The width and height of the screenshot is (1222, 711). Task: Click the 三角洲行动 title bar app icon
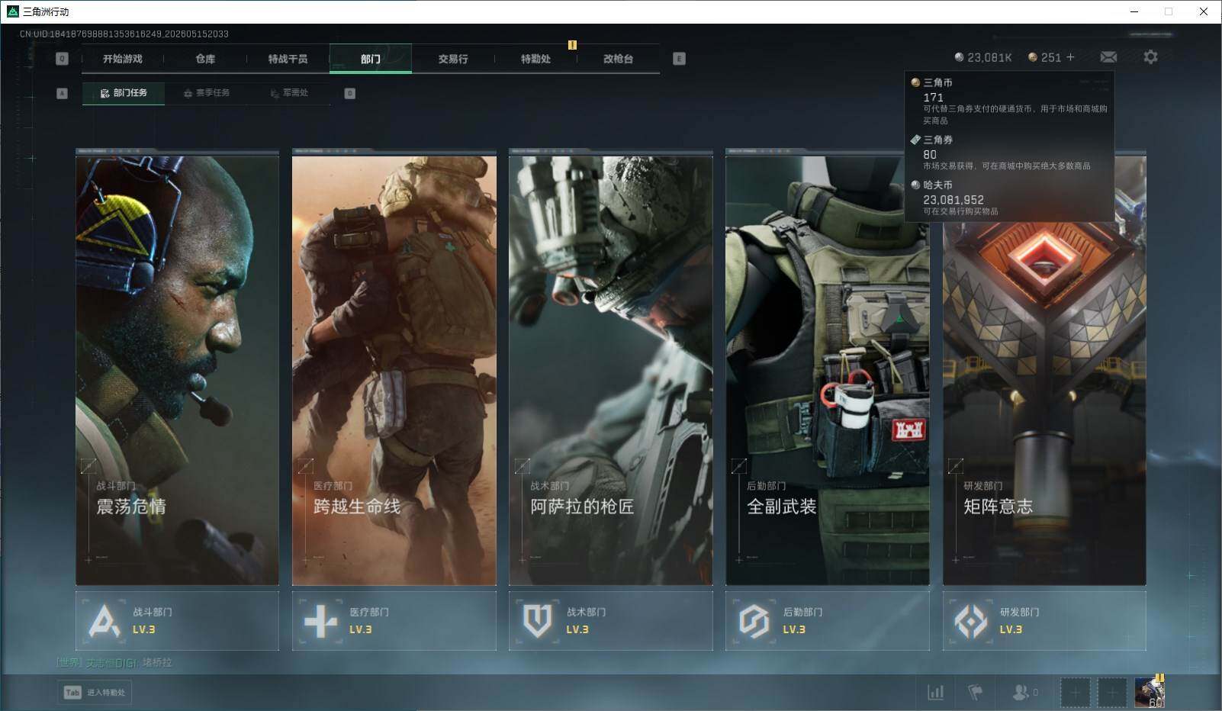12,11
